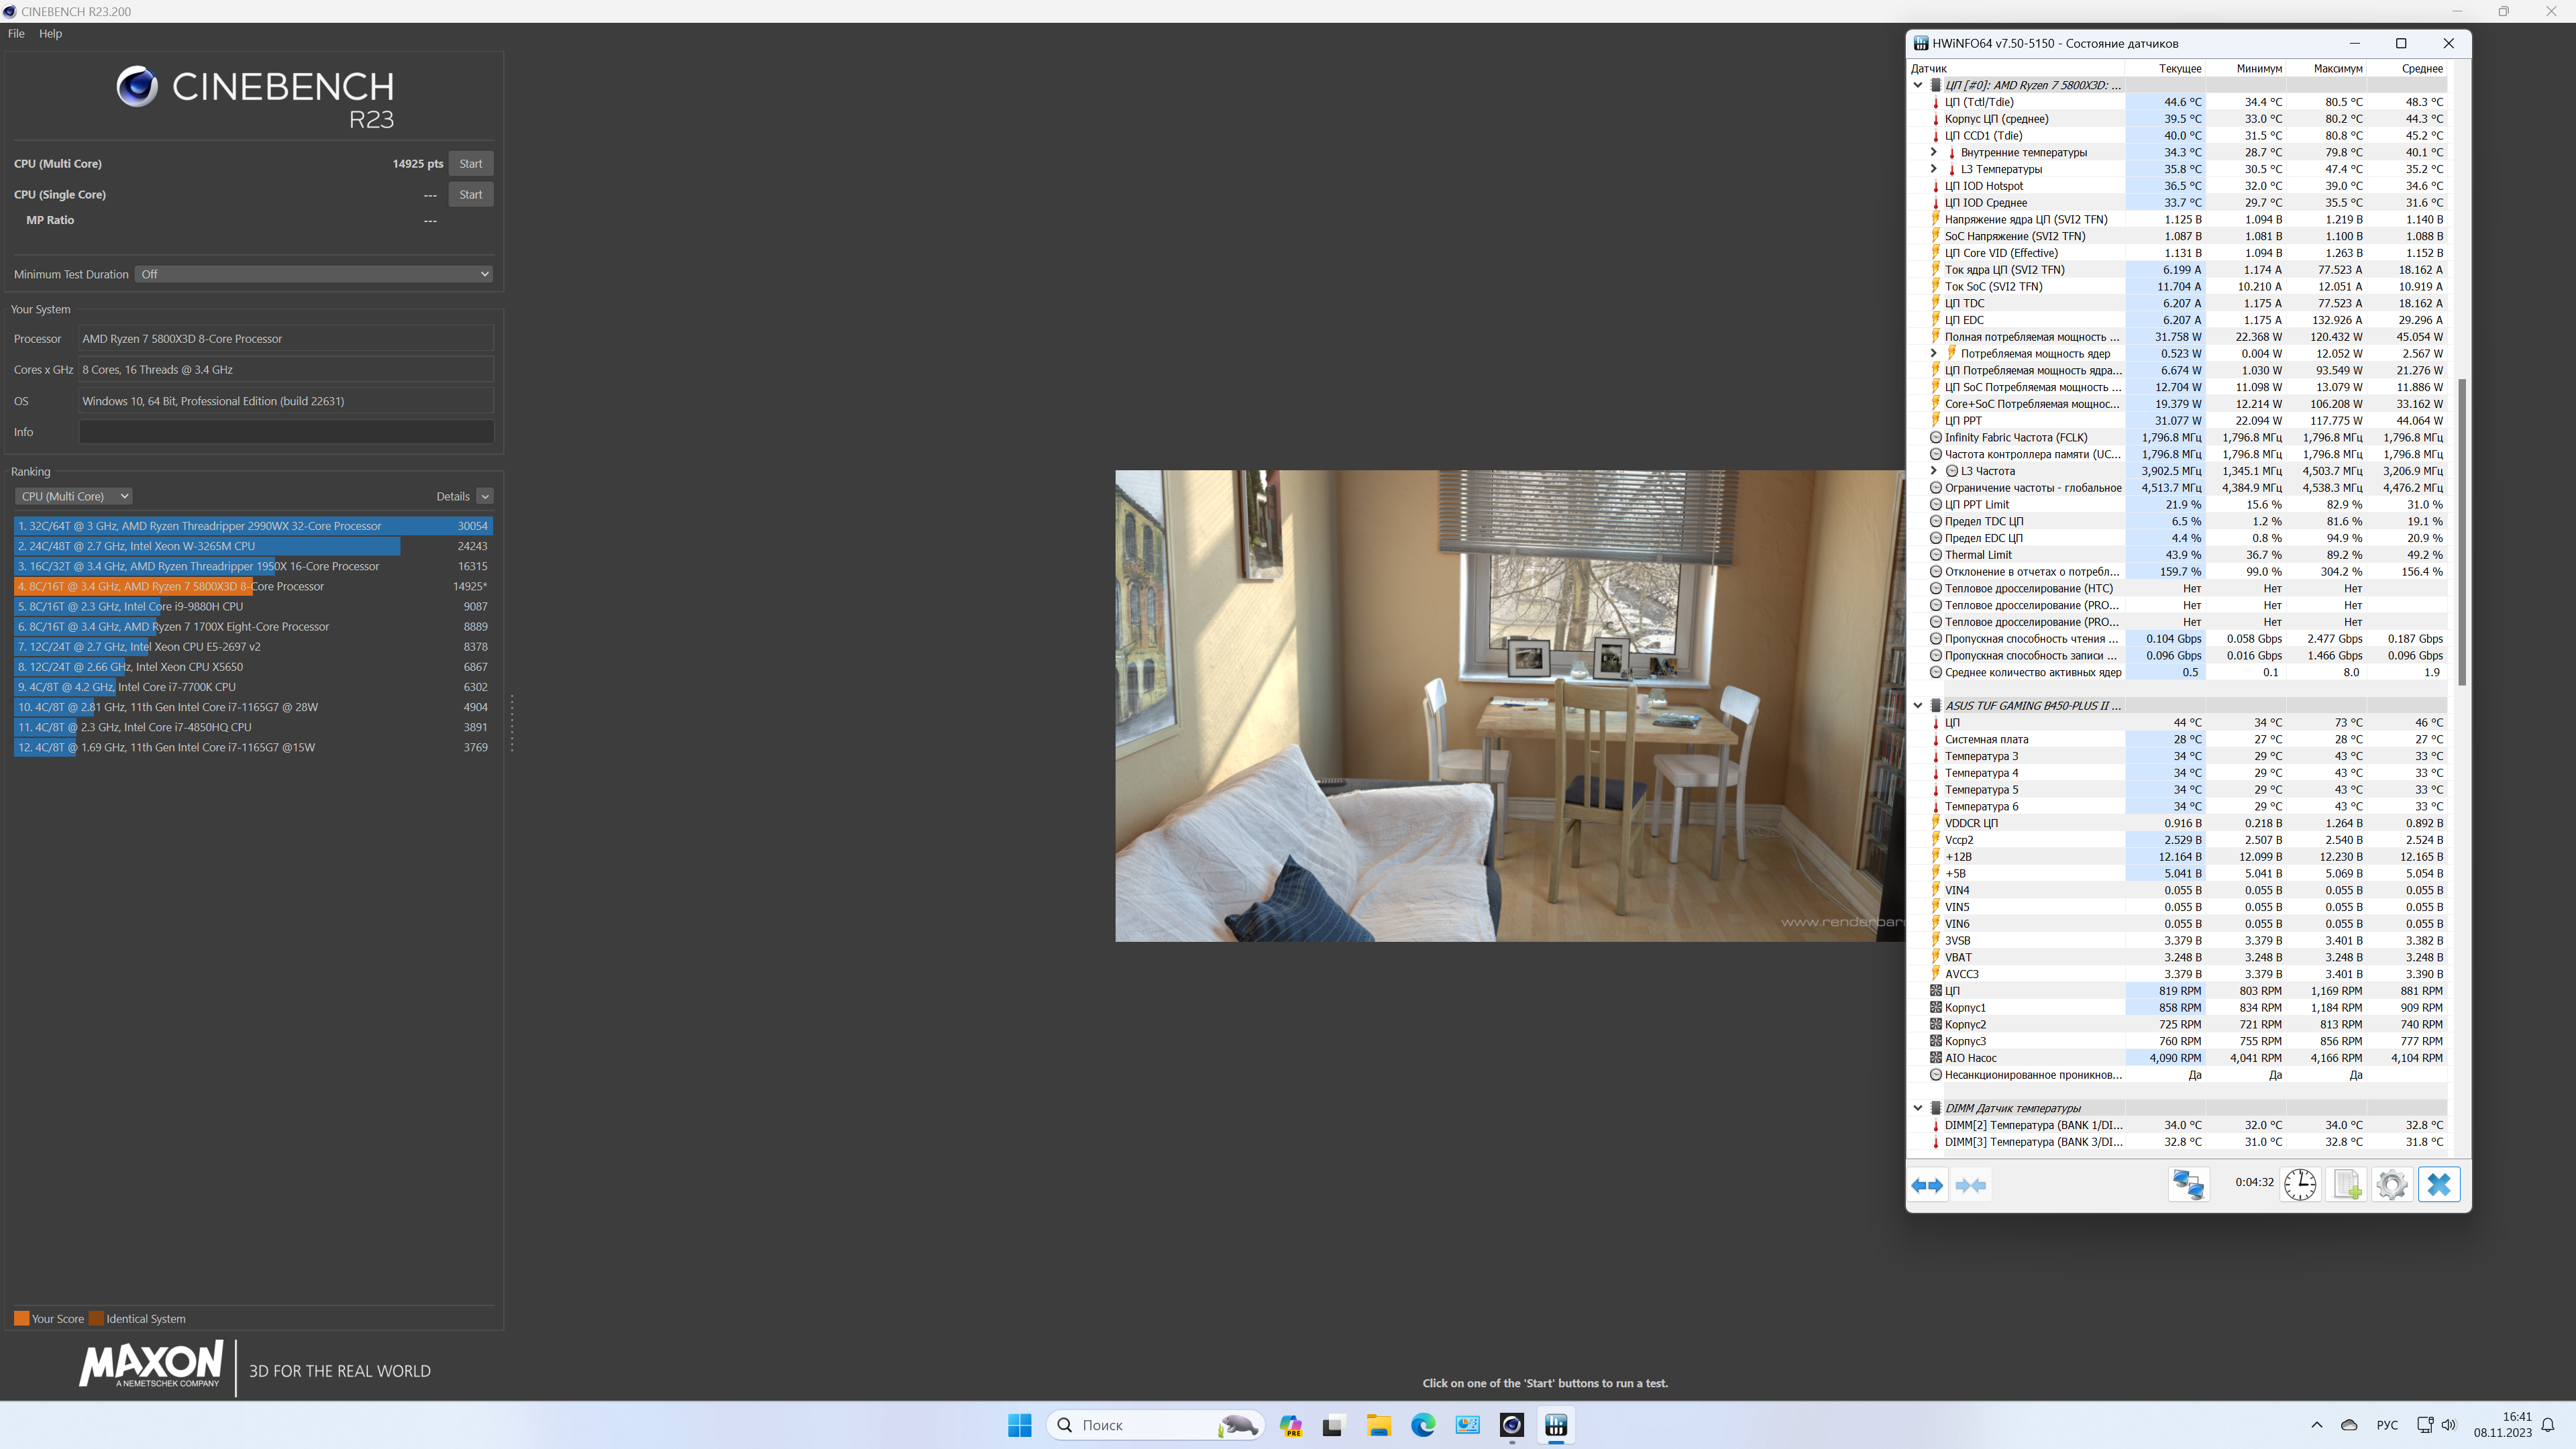Start the CPU Single Core test
2576x1449 pixels.
470,195
